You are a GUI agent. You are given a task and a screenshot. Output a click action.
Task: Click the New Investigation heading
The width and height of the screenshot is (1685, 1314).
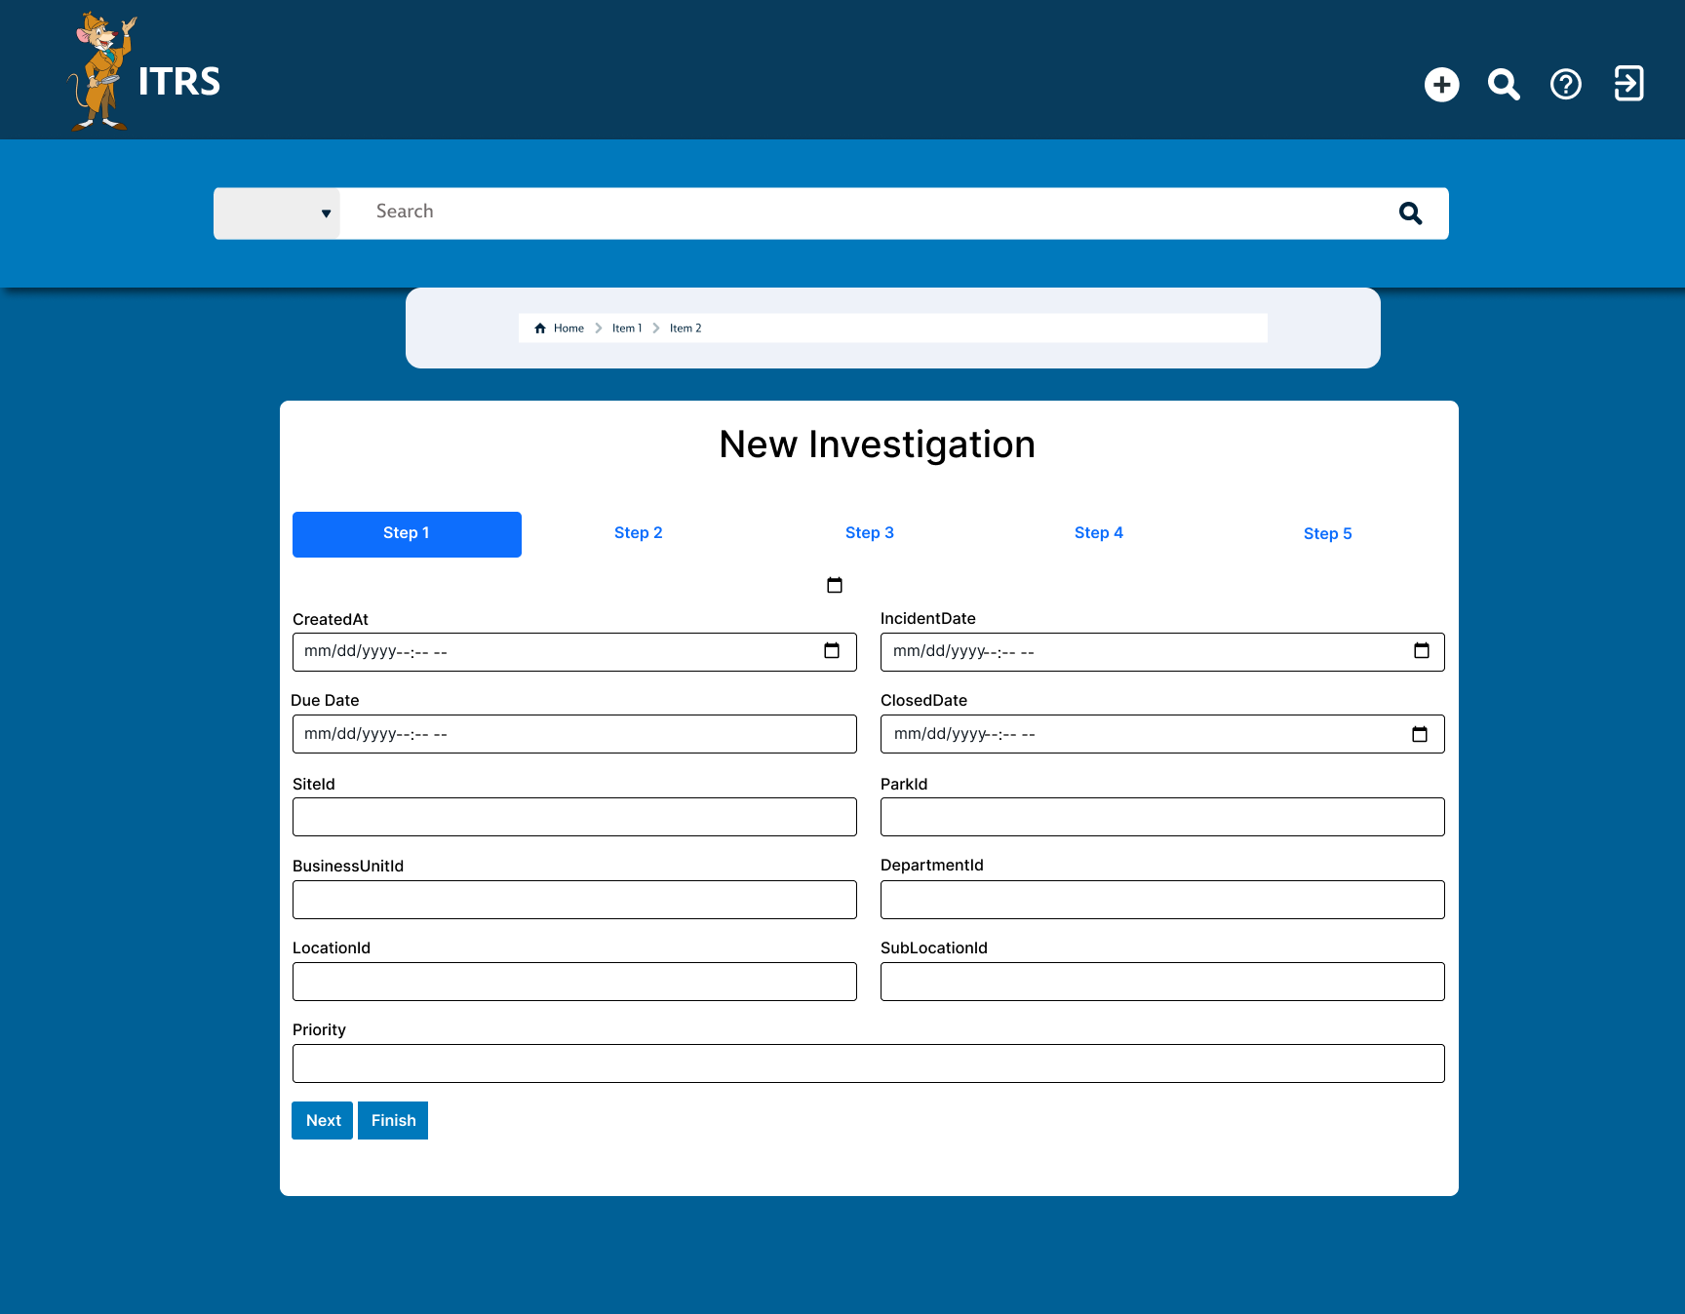[877, 444]
